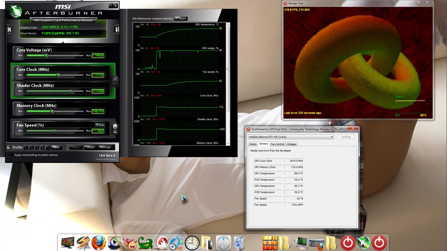Image resolution: width=447 pixels, height=251 pixels.
Task: Click the Render Test furry torus viewport
Action: pyautogui.click(x=358, y=62)
